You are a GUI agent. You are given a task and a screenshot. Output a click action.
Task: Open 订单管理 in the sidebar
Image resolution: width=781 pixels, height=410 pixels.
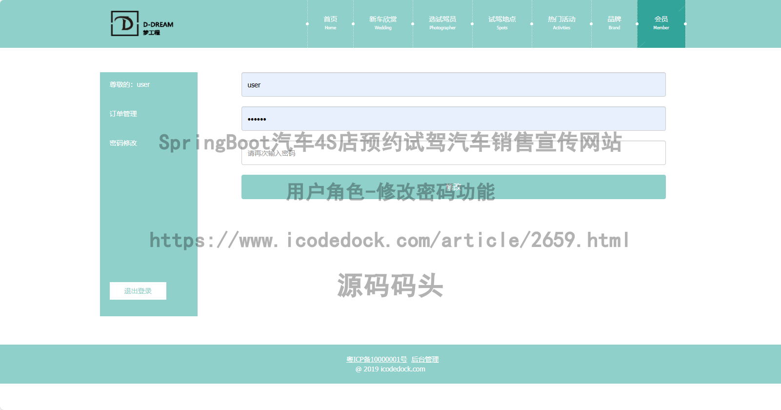tap(123, 114)
